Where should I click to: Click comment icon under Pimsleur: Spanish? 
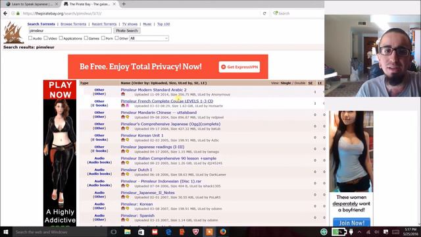[x=127, y=220]
